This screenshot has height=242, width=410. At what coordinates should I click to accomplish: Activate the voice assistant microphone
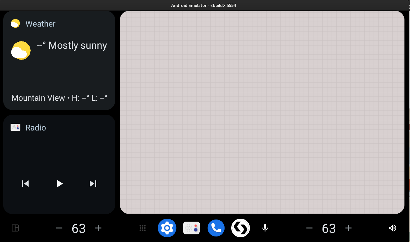point(265,228)
